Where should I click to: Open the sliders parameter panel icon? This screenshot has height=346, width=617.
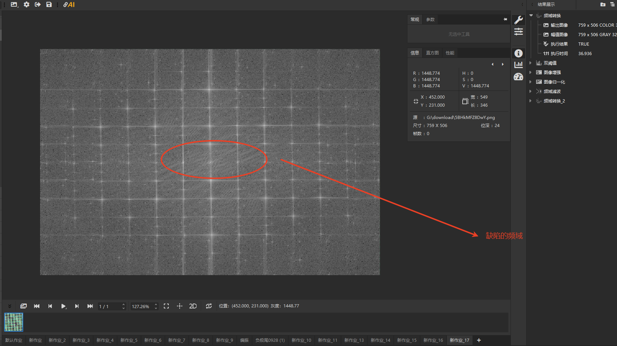coord(519,32)
